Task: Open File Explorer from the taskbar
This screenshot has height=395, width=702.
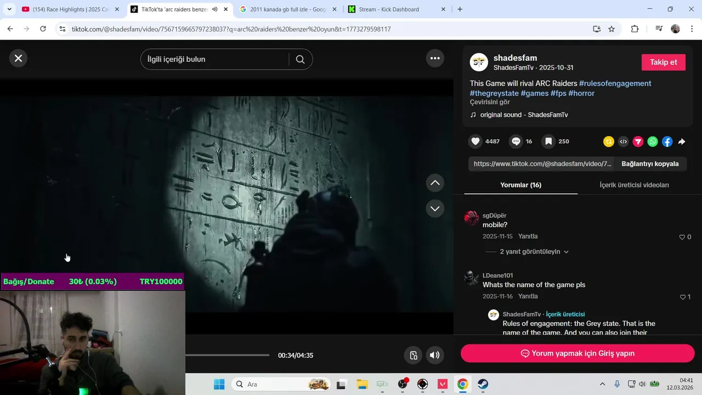Action: click(361, 384)
